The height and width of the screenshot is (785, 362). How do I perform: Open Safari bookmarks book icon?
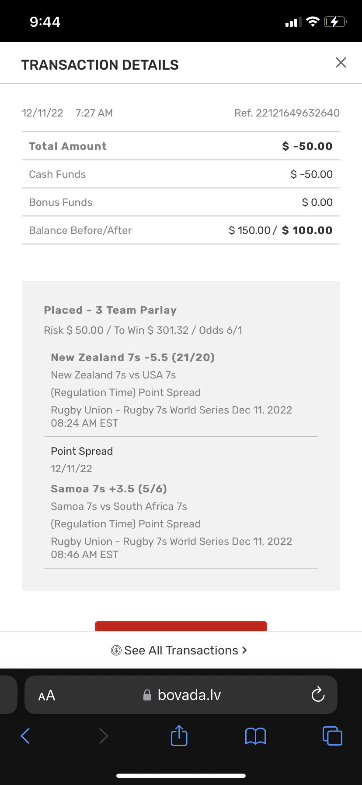(x=256, y=736)
